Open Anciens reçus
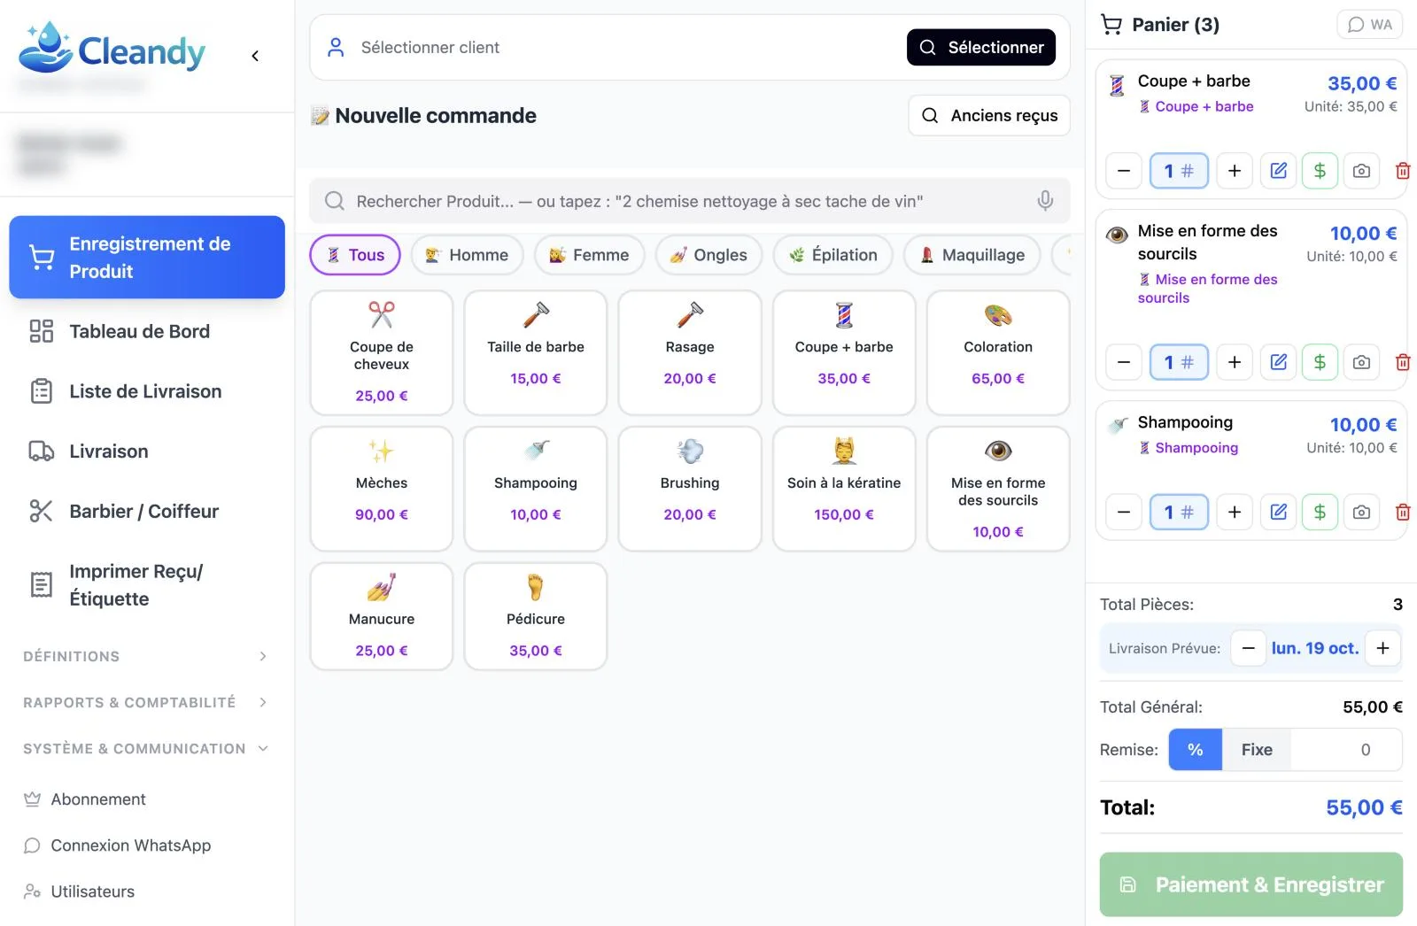Viewport: 1417px width, 926px height. point(989,115)
